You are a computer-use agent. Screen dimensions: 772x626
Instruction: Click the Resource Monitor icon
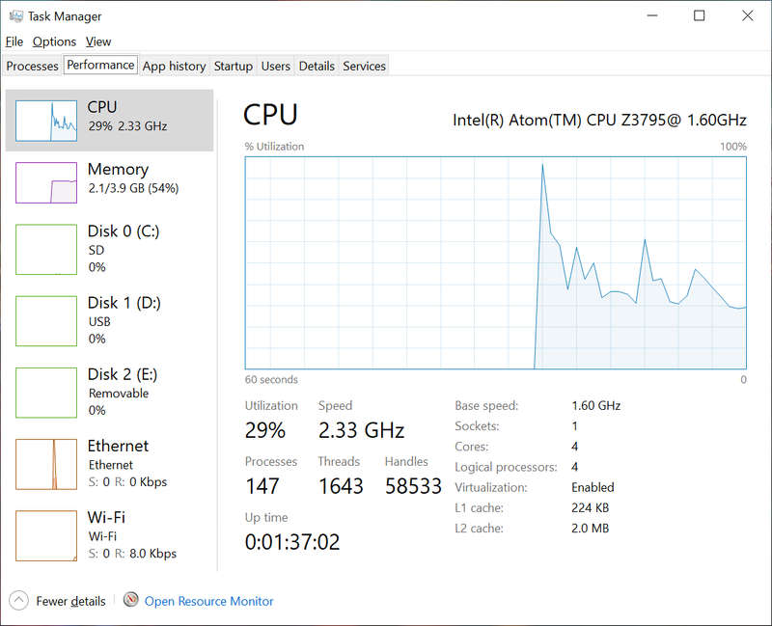131,600
